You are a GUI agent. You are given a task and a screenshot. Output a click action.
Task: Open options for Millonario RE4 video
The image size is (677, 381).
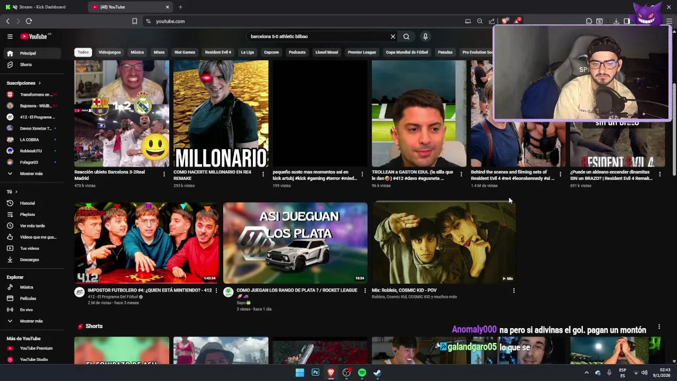(x=263, y=174)
